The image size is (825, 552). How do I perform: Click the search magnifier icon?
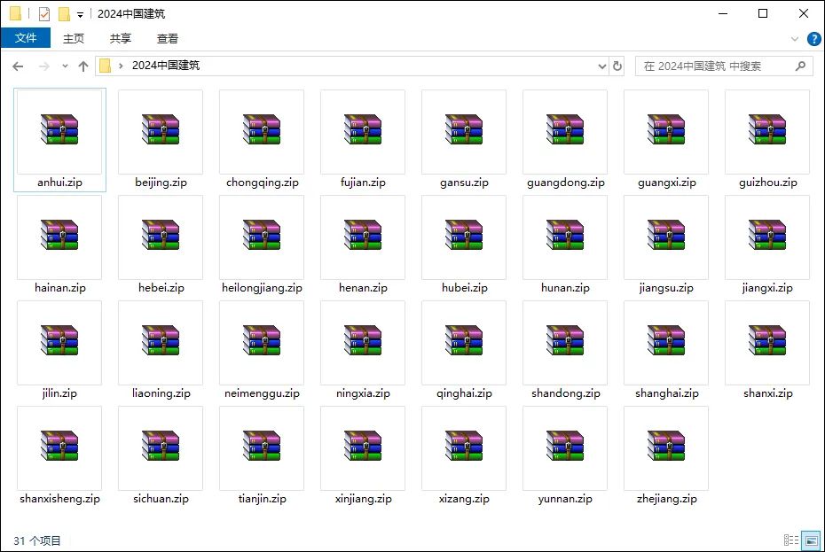[x=800, y=66]
